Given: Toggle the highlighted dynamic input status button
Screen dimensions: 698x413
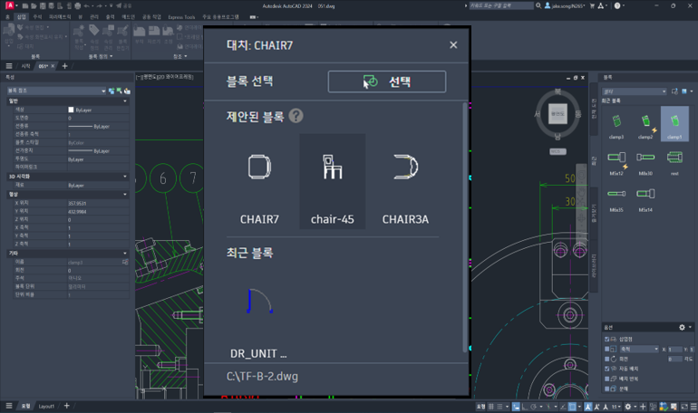Looking at the screenshot, I should [516, 407].
